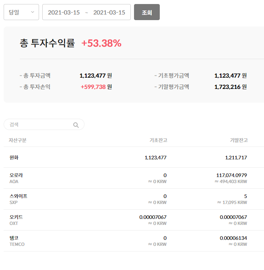This screenshot has height=270, width=264.
Task: Click AOA ending balance 117,074.0979
Action: (231, 175)
